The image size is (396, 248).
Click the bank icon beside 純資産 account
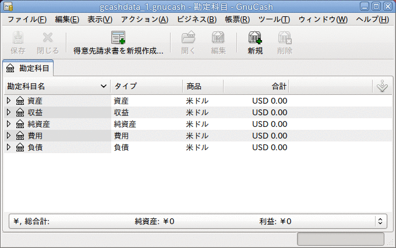click(20, 124)
